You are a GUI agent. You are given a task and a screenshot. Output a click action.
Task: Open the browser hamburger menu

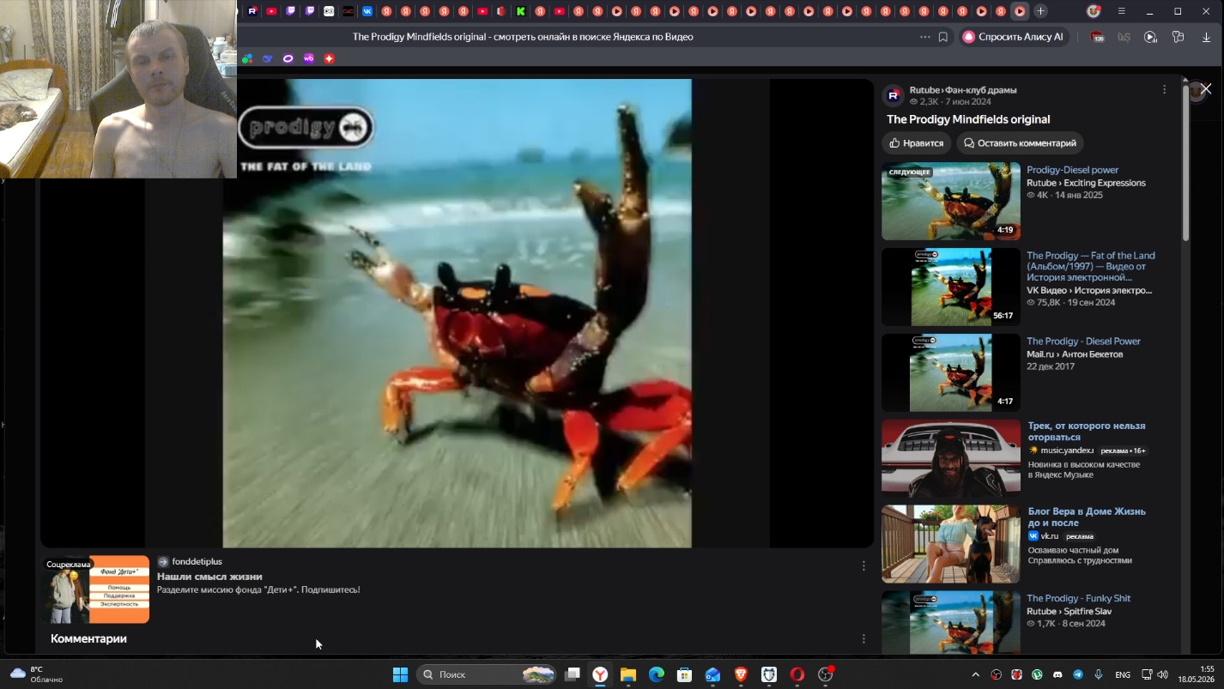(1121, 11)
